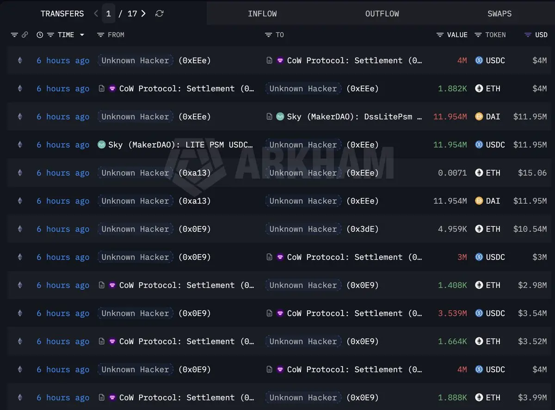Go to next transfers page
The width and height of the screenshot is (555, 410).
143,13
